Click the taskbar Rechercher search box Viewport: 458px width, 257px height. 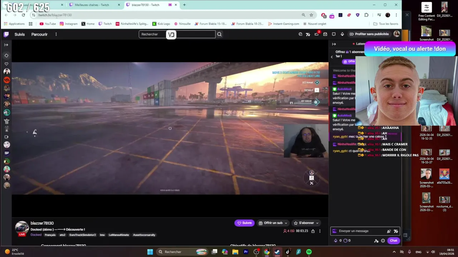[x=182, y=252]
